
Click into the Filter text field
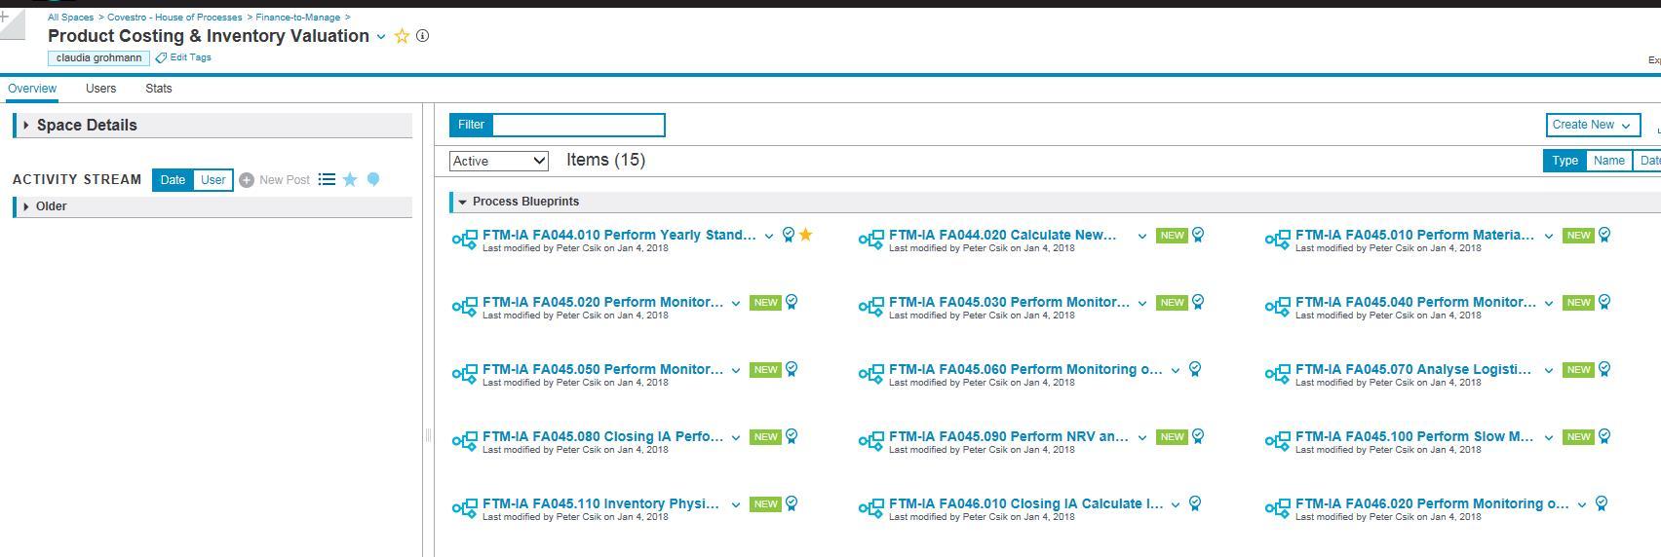click(578, 125)
